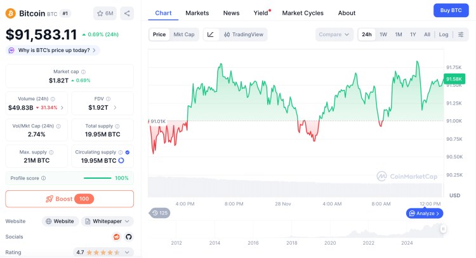Open "Why is BTC's price up today?"
Screen dimensions: 476x258
[53, 50]
